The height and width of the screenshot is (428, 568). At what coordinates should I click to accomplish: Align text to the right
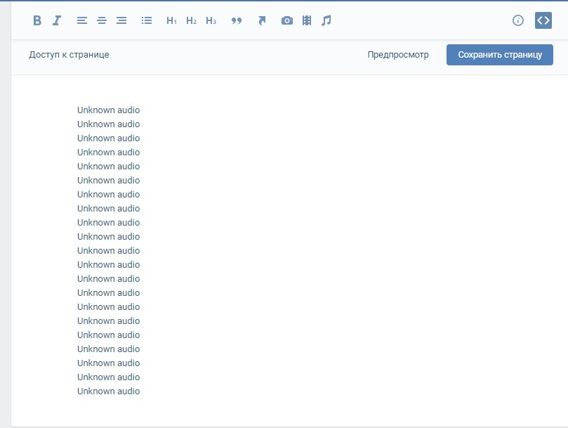point(121,21)
